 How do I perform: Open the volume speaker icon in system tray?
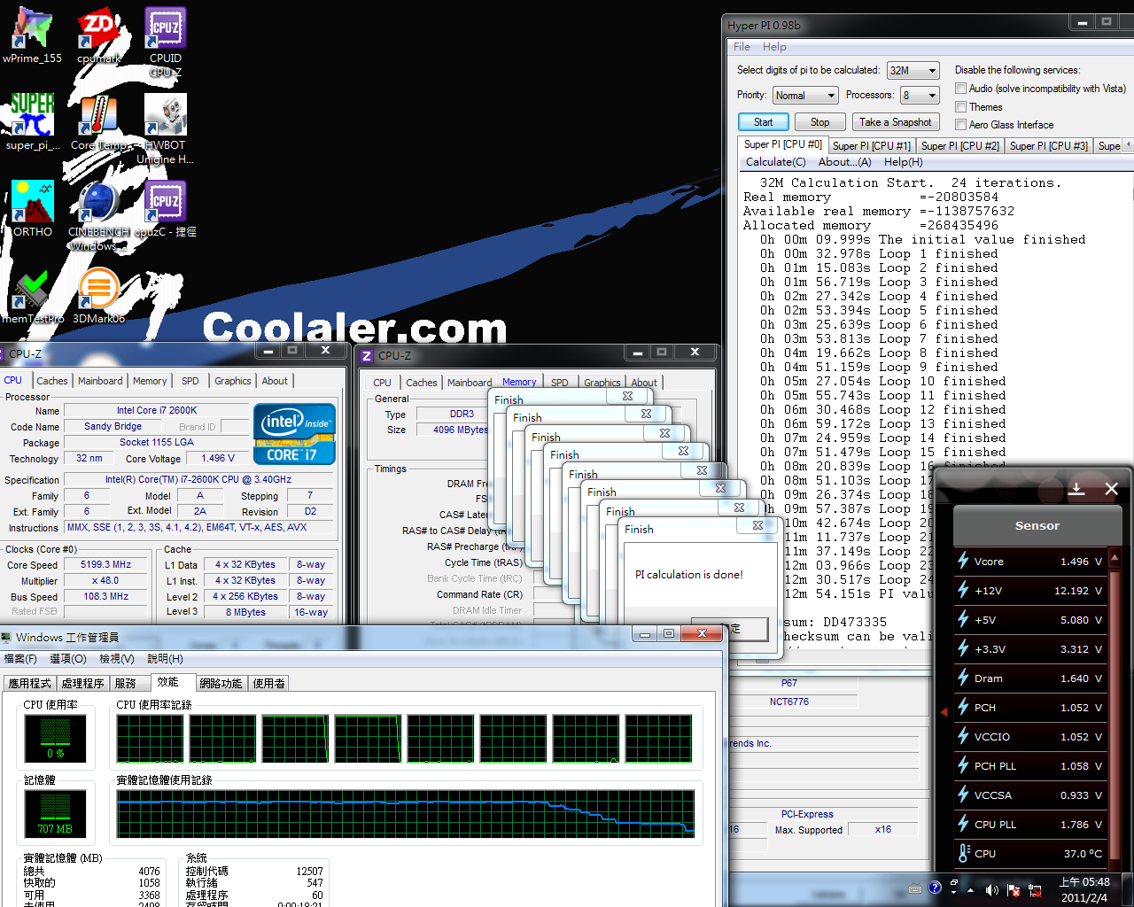click(x=991, y=889)
